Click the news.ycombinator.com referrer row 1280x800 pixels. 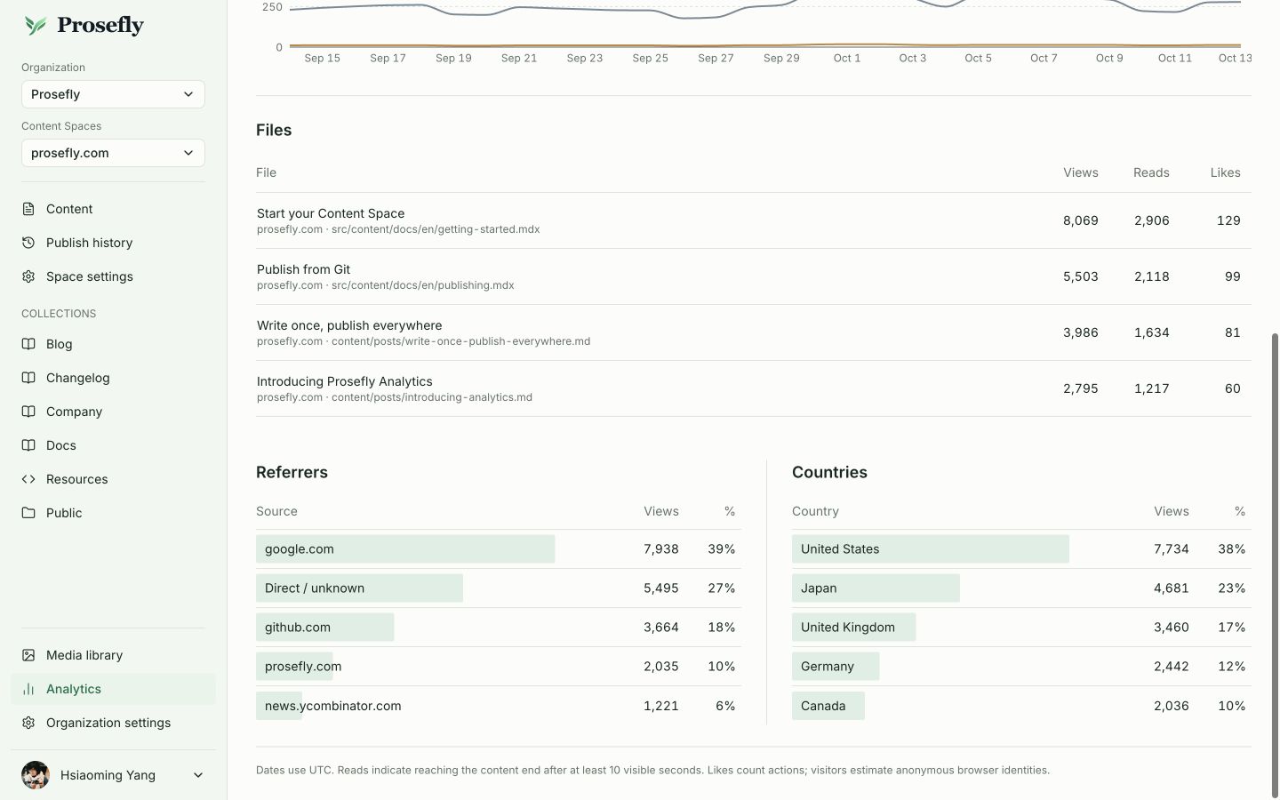coord(499,706)
